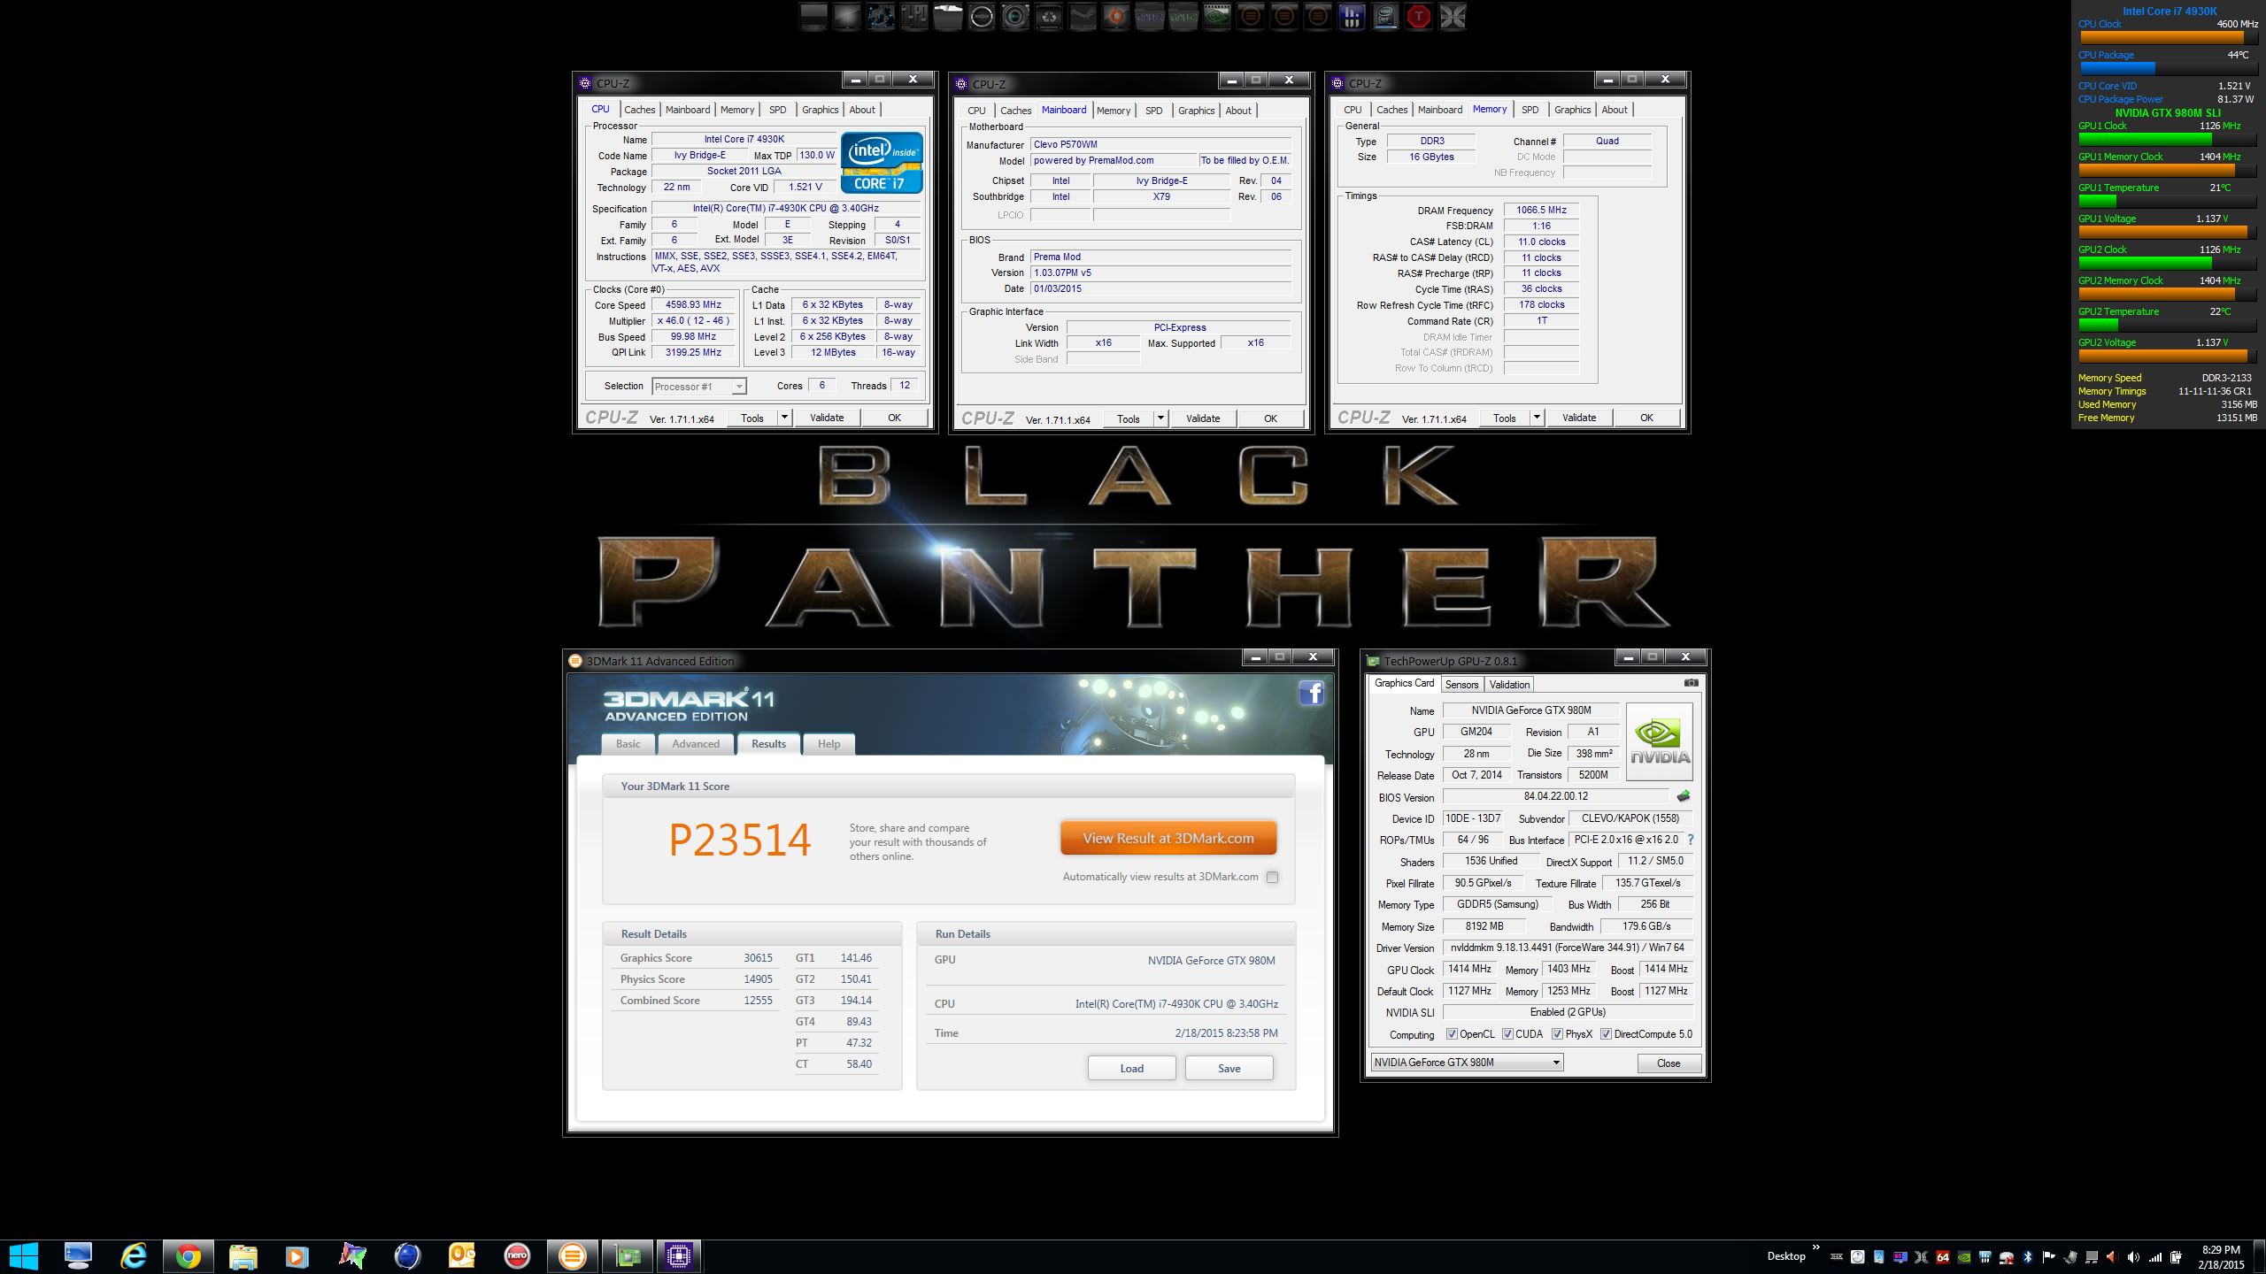
Task: Expand Tools dropdown arrow in CPU tab window
Action: click(x=784, y=418)
